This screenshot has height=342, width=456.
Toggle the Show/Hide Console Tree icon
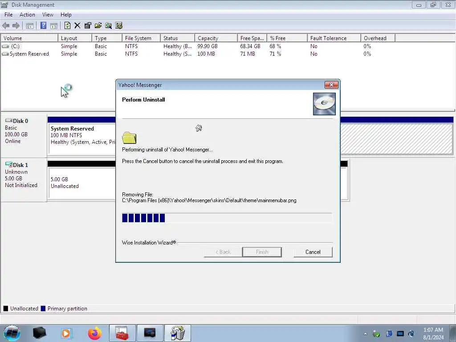point(29,26)
